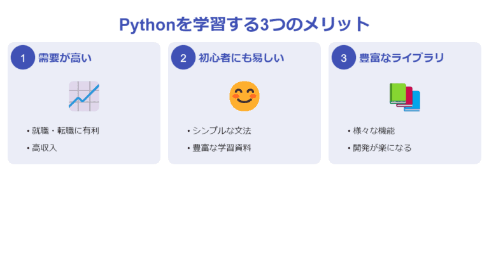The image size is (489, 256).
Task: Click the smiling face emoji
Action: 244,96
